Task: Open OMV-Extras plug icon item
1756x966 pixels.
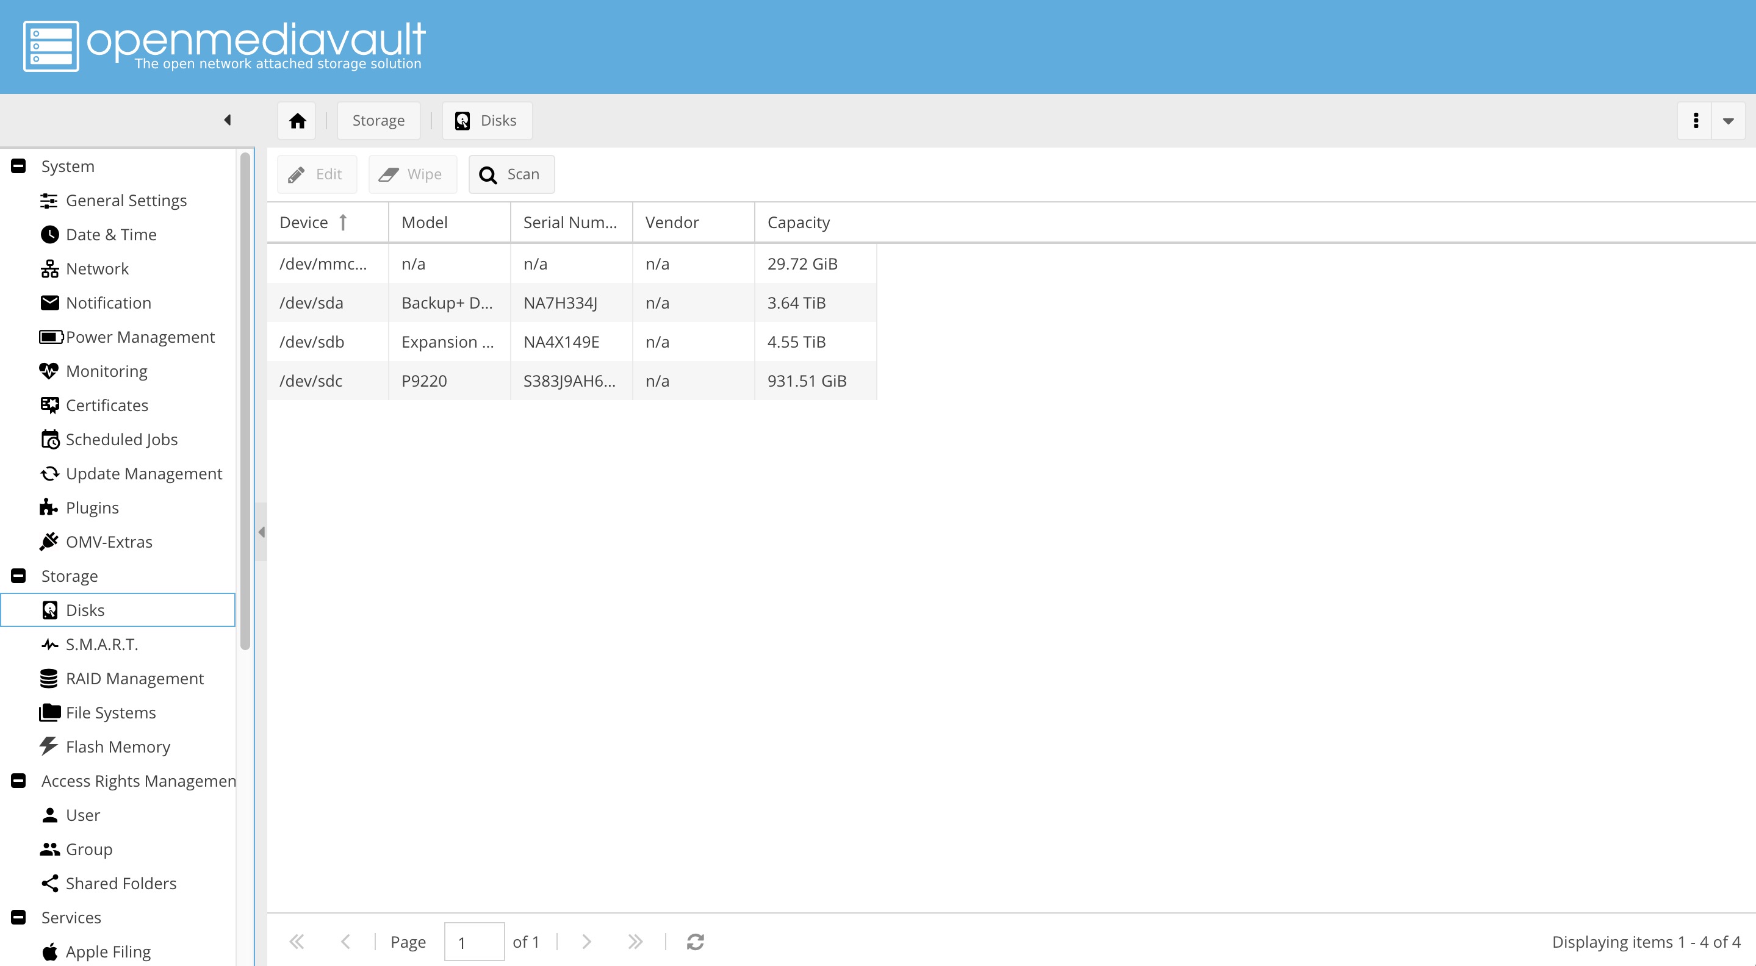Action: coord(109,542)
